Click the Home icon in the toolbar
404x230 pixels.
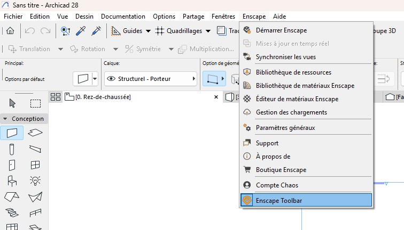(x=10, y=31)
